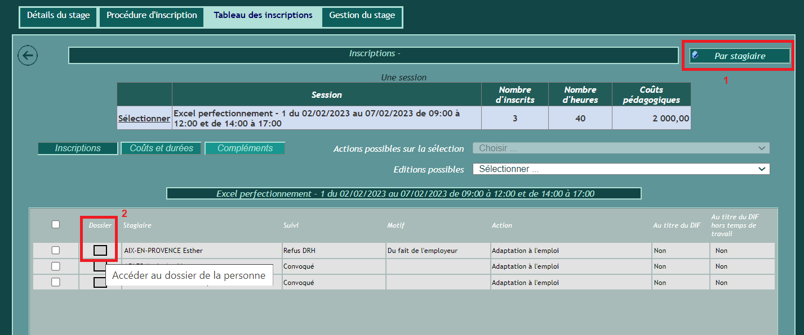Tick the second row checkbox
Screen dimensions: 804x335
56,266
